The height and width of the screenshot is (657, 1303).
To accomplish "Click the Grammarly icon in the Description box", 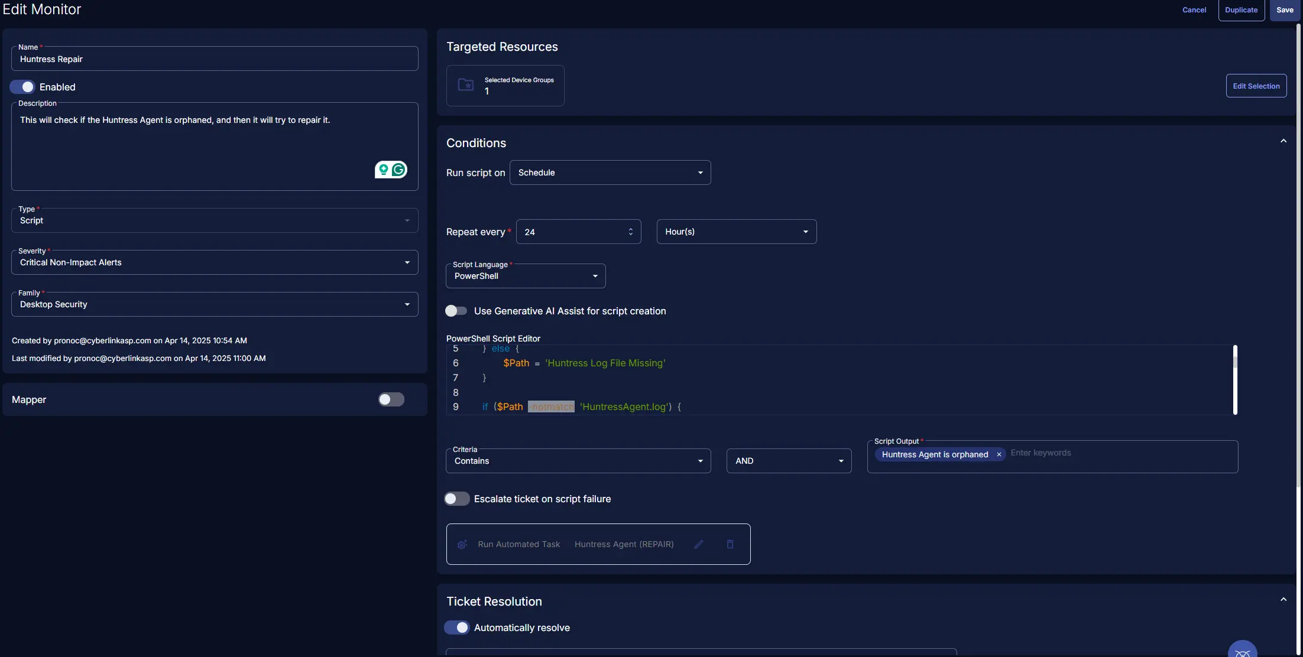I will [x=398, y=170].
